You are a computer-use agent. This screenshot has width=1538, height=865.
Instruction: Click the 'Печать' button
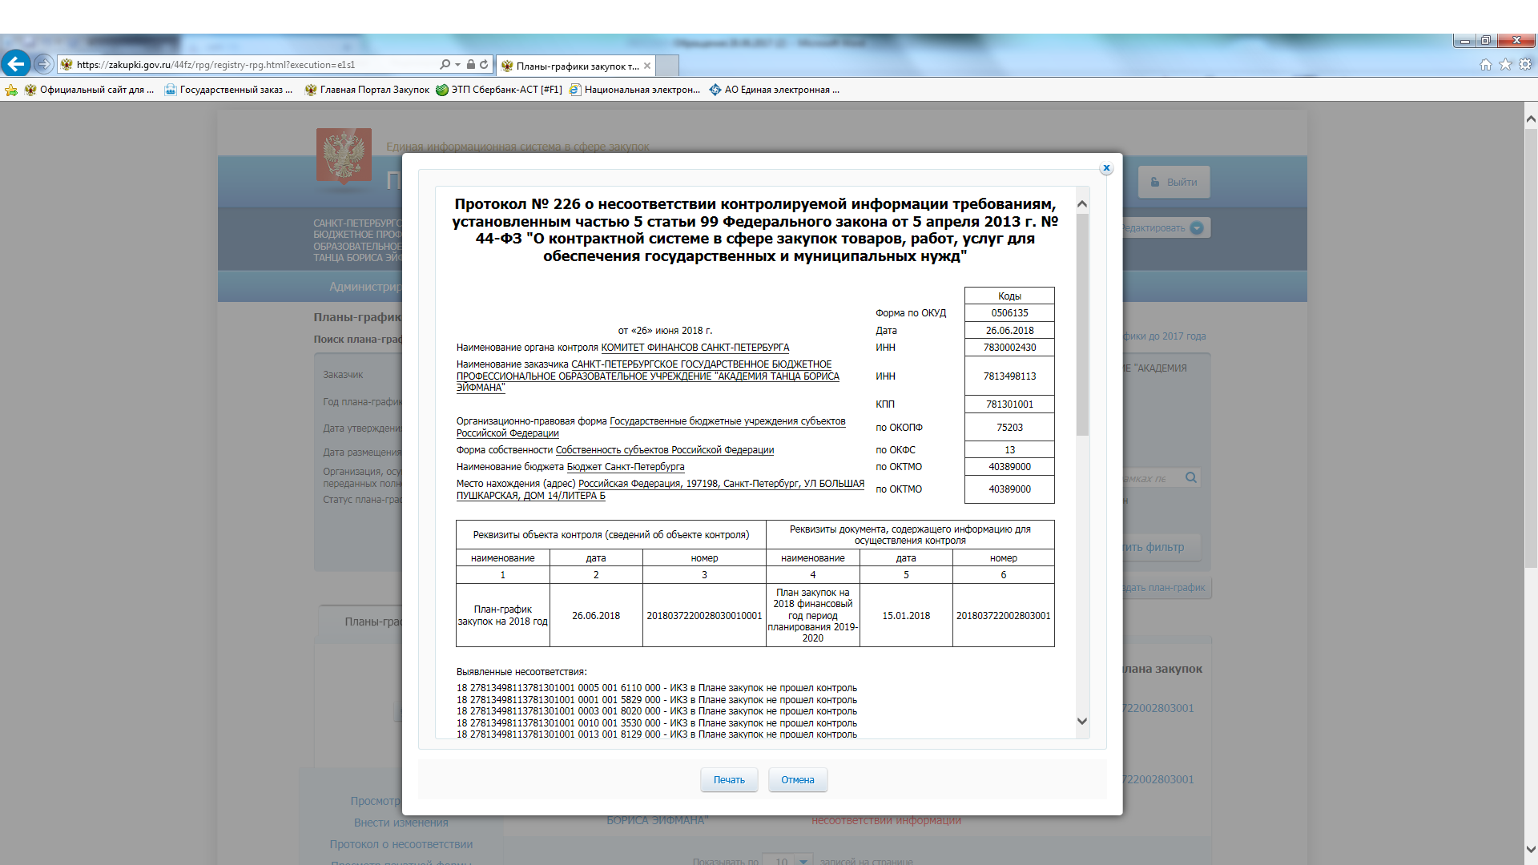click(729, 780)
